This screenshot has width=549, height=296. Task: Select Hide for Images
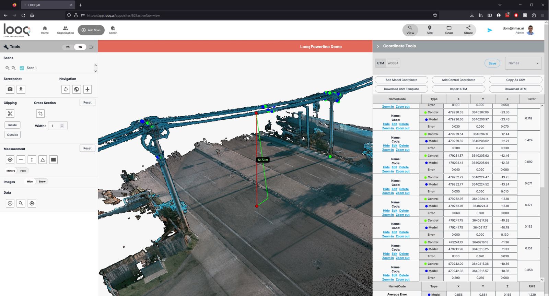pos(30,181)
